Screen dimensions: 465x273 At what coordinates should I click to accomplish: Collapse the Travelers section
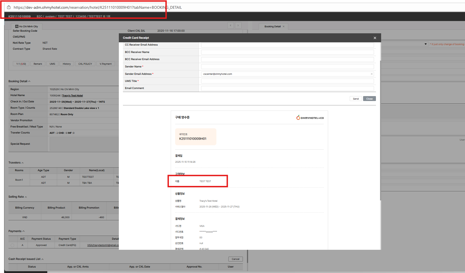tap(22, 163)
